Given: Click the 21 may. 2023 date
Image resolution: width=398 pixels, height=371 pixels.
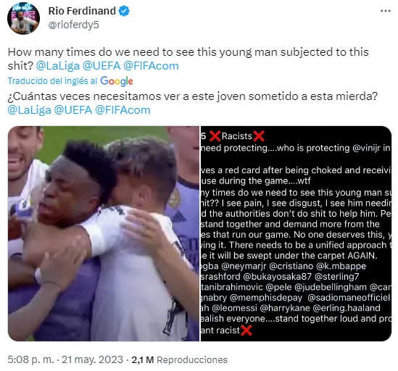Looking at the screenshot, I should pos(92,359).
